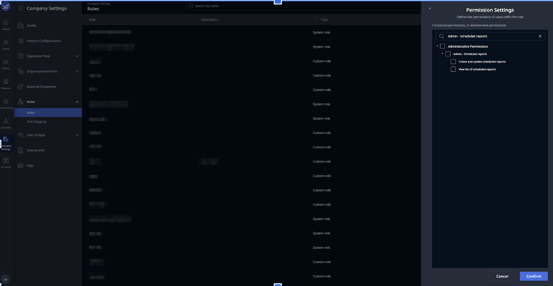Collapse the Roles section chevron
The width and height of the screenshot is (553, 286).
click(x=77, y=102)
